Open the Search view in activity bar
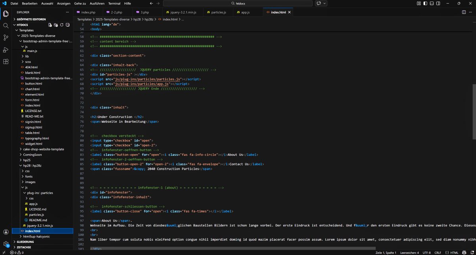 tap(6, 25)
